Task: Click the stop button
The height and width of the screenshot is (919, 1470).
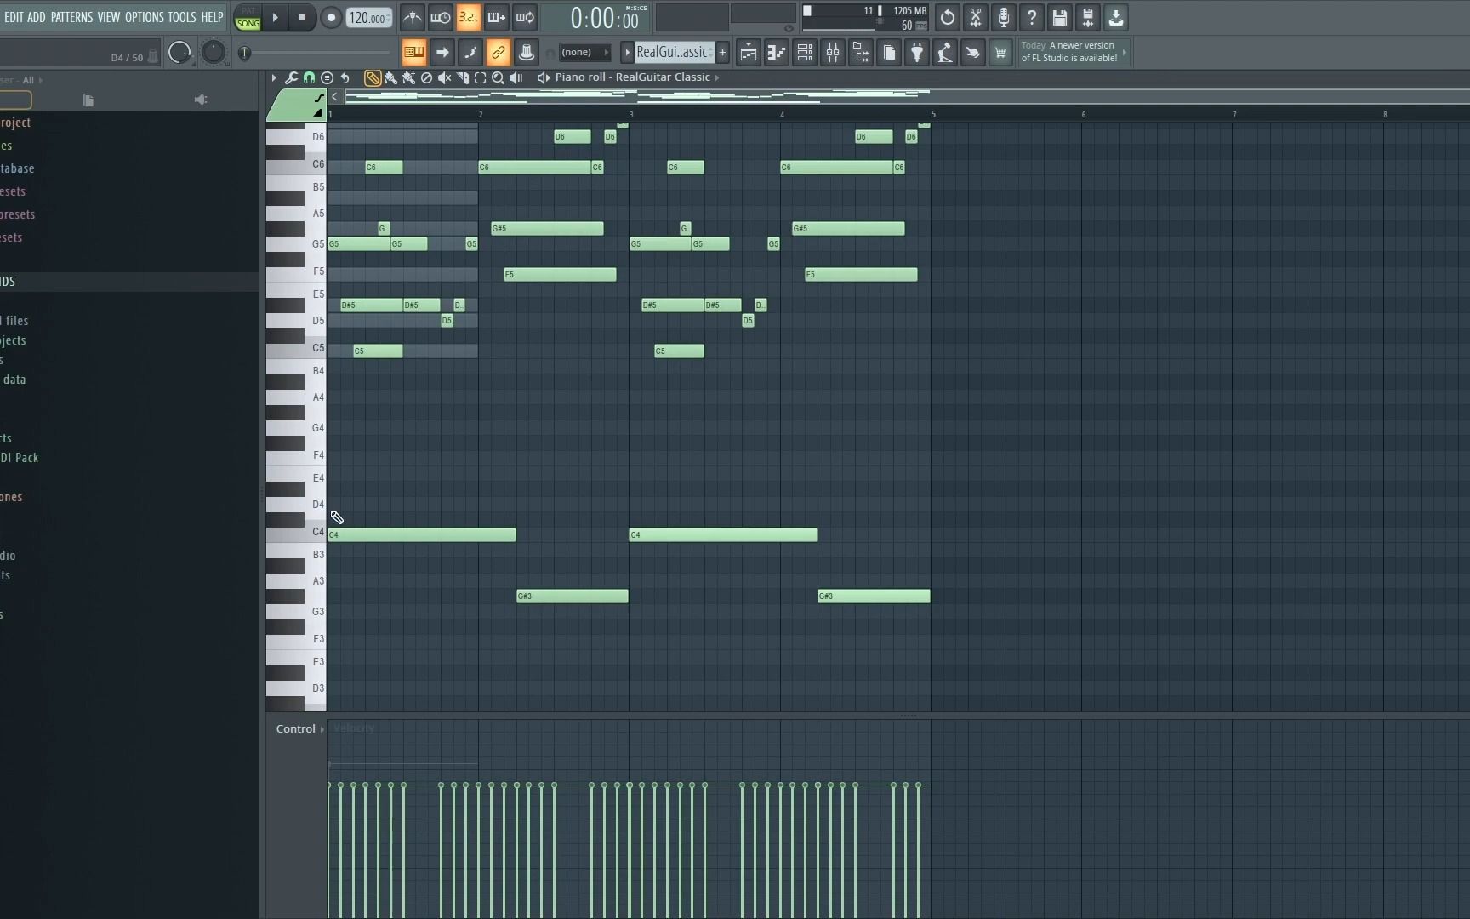Action: (x=301, y=17)
